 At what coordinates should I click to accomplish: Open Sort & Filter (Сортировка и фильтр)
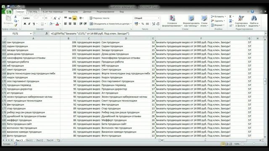tap(241, 21)
